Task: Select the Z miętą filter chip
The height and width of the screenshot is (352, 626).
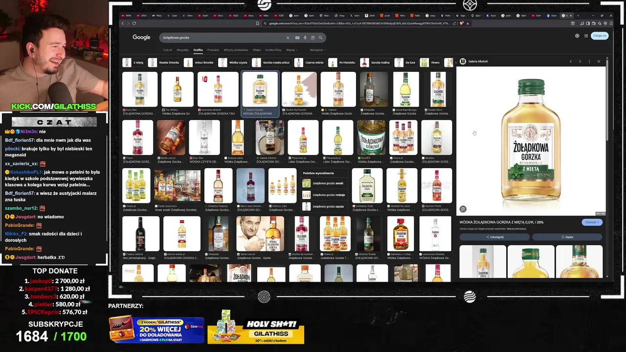Action: tap(133, 63)
